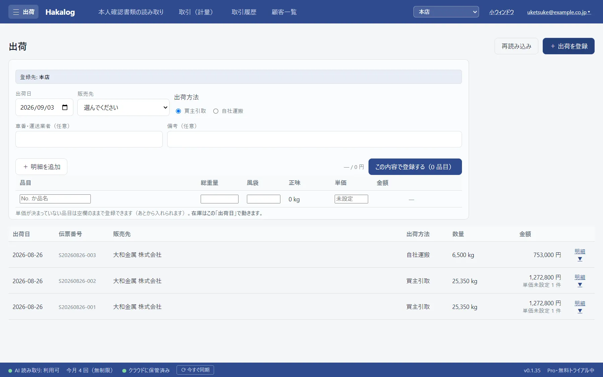The image size is (603, 377).
Task: Click the green AI 読み取り status dot
Action: coord(10,371)
